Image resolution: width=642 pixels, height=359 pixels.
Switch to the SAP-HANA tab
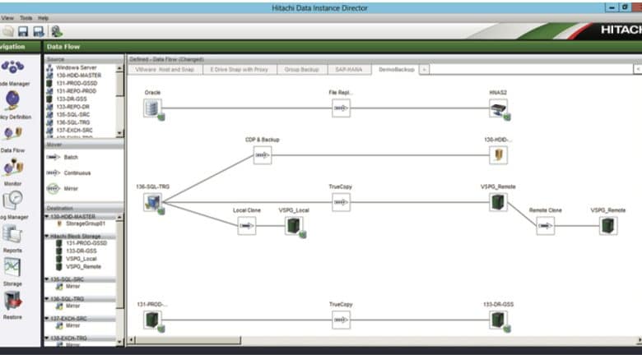349,70
